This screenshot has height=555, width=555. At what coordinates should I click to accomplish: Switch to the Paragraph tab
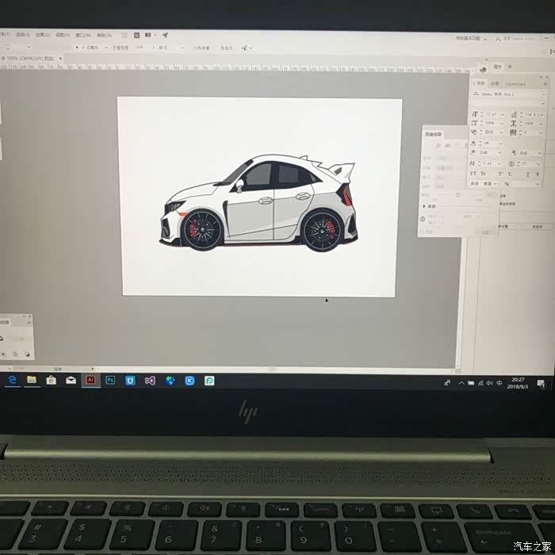[495, 83]
